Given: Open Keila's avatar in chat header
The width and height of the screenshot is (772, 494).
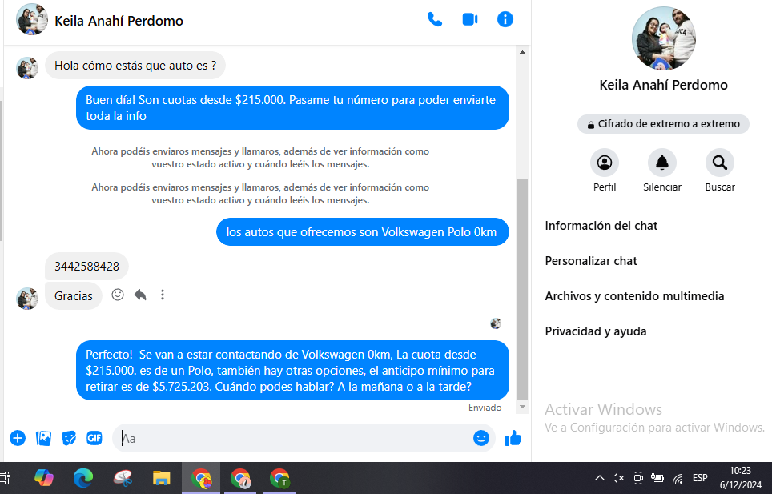Looking at the screenshot, I should coord(32,20).
